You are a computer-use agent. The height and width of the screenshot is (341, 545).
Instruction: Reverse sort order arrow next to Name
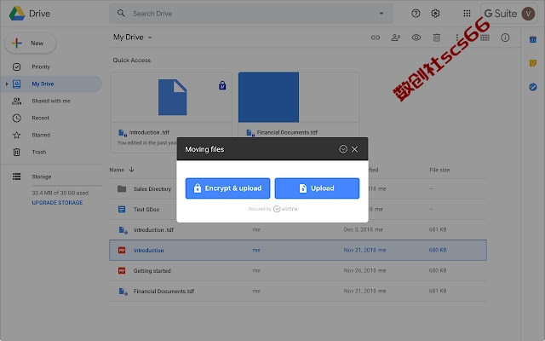pos(131,170)
